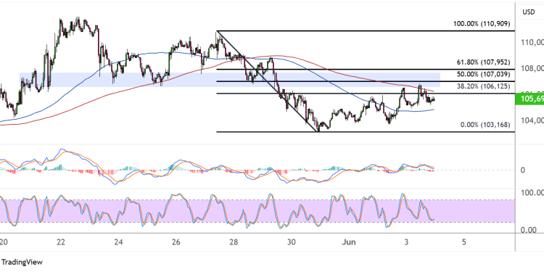The height and width of the screenshot is (272, 544).
Task: Click the Jun label on time axis
Action: [349, 242]
